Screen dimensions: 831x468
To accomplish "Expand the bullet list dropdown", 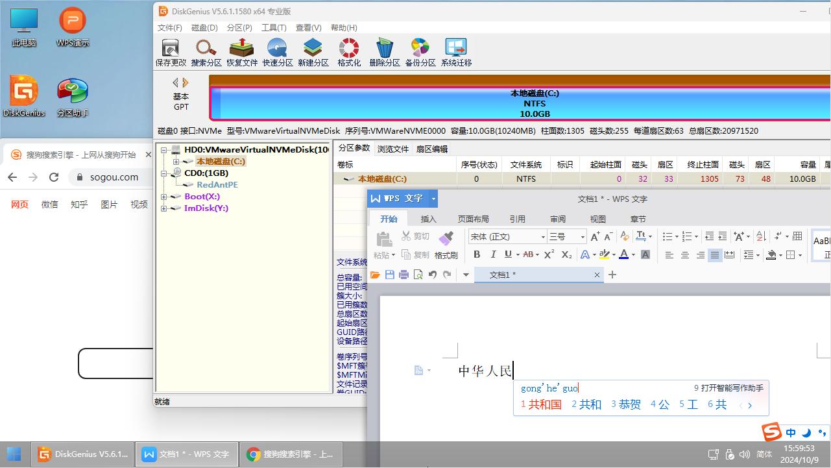I will pyautogui.click(x=677, y=237).
